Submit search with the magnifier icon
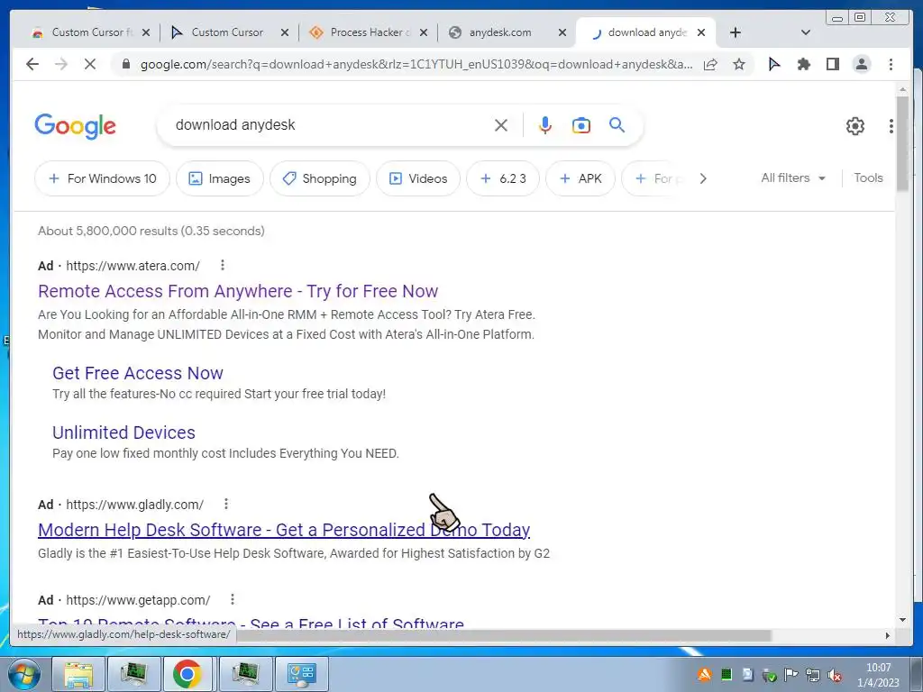 (617, 124)
